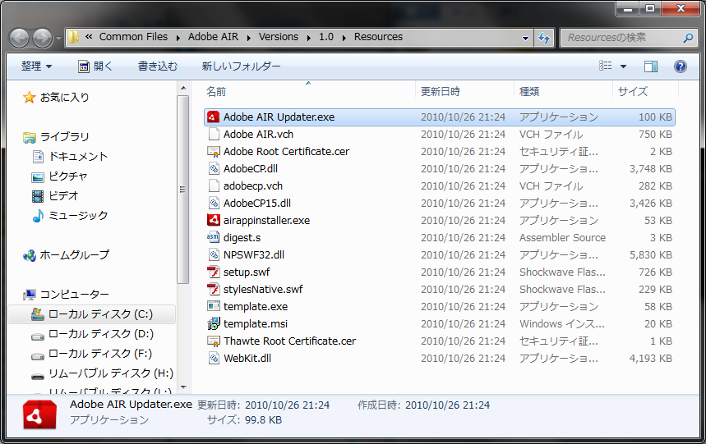Open the address bar history dropdown
Image resolution: width=706 pixels, height=444 pixels.
point(525,39)
